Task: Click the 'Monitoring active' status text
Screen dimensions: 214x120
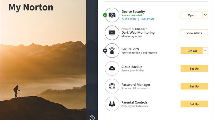Action: 132,36
